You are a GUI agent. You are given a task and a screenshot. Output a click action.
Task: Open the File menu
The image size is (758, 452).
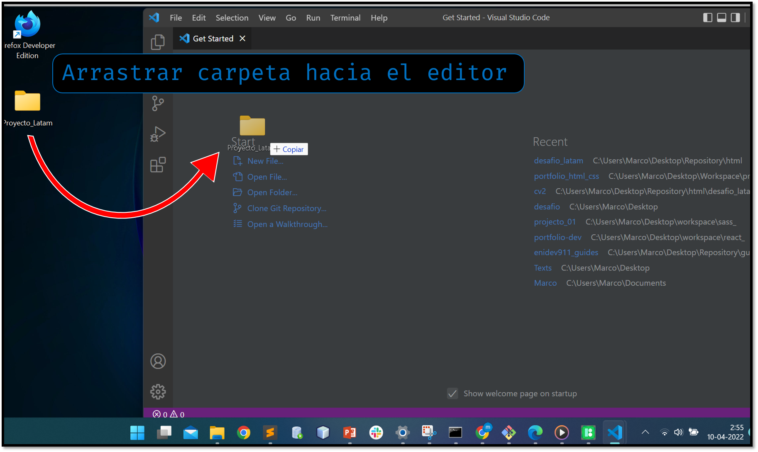click(x=176, y=18)
